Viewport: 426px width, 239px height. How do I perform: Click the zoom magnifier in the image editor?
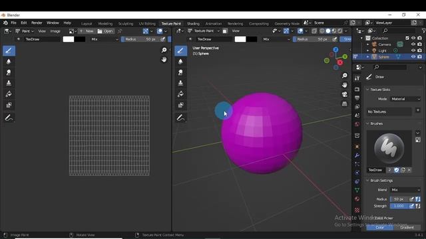(164, 50)
